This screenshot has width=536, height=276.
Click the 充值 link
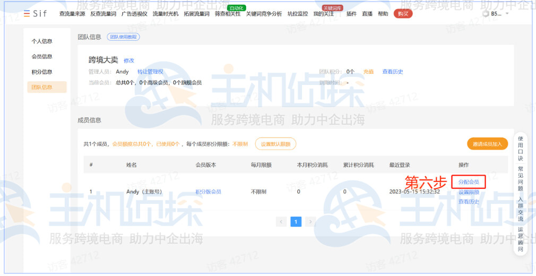[368, 72]
